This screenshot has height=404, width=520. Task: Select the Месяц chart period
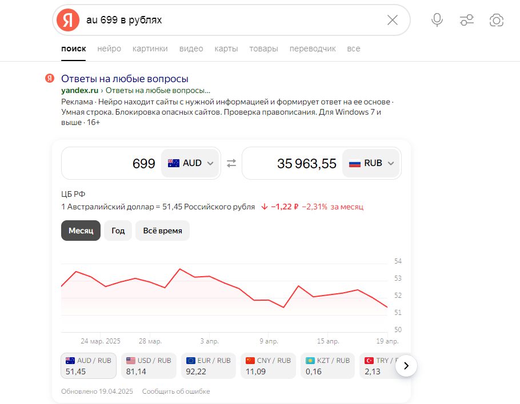(x=81, y=231)
